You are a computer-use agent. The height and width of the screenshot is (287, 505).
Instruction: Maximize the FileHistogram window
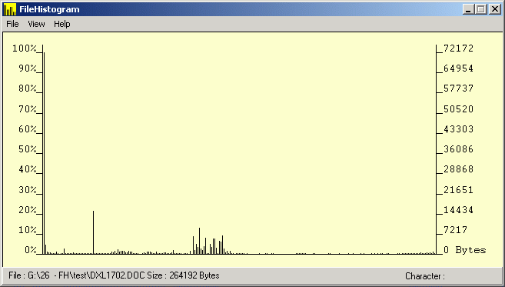(x=481, y=9)
